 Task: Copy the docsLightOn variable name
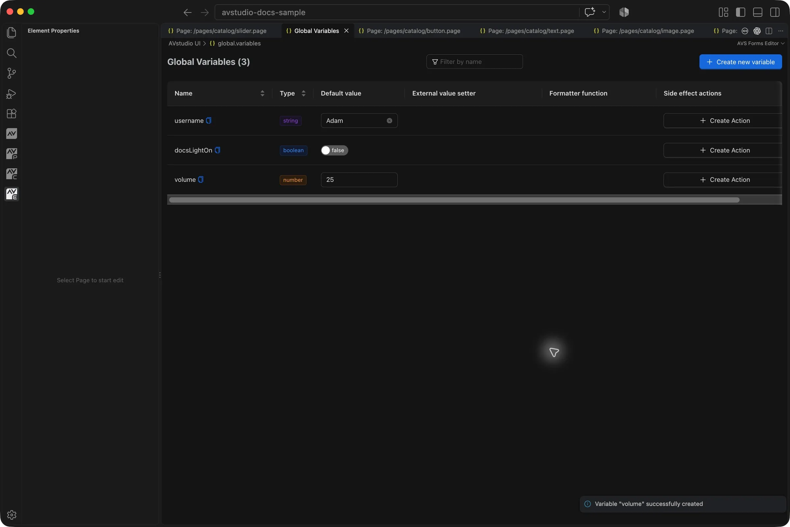click(217, 150)
